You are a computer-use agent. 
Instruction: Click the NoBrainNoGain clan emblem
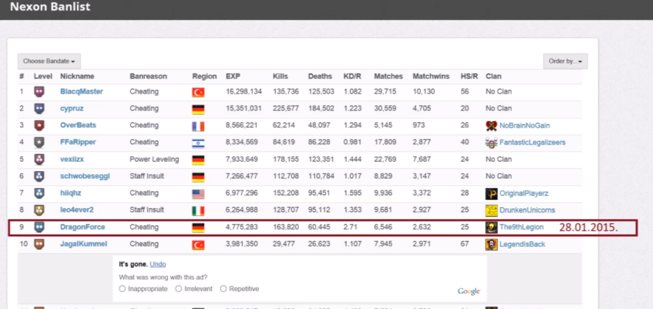tap(492, 125)
